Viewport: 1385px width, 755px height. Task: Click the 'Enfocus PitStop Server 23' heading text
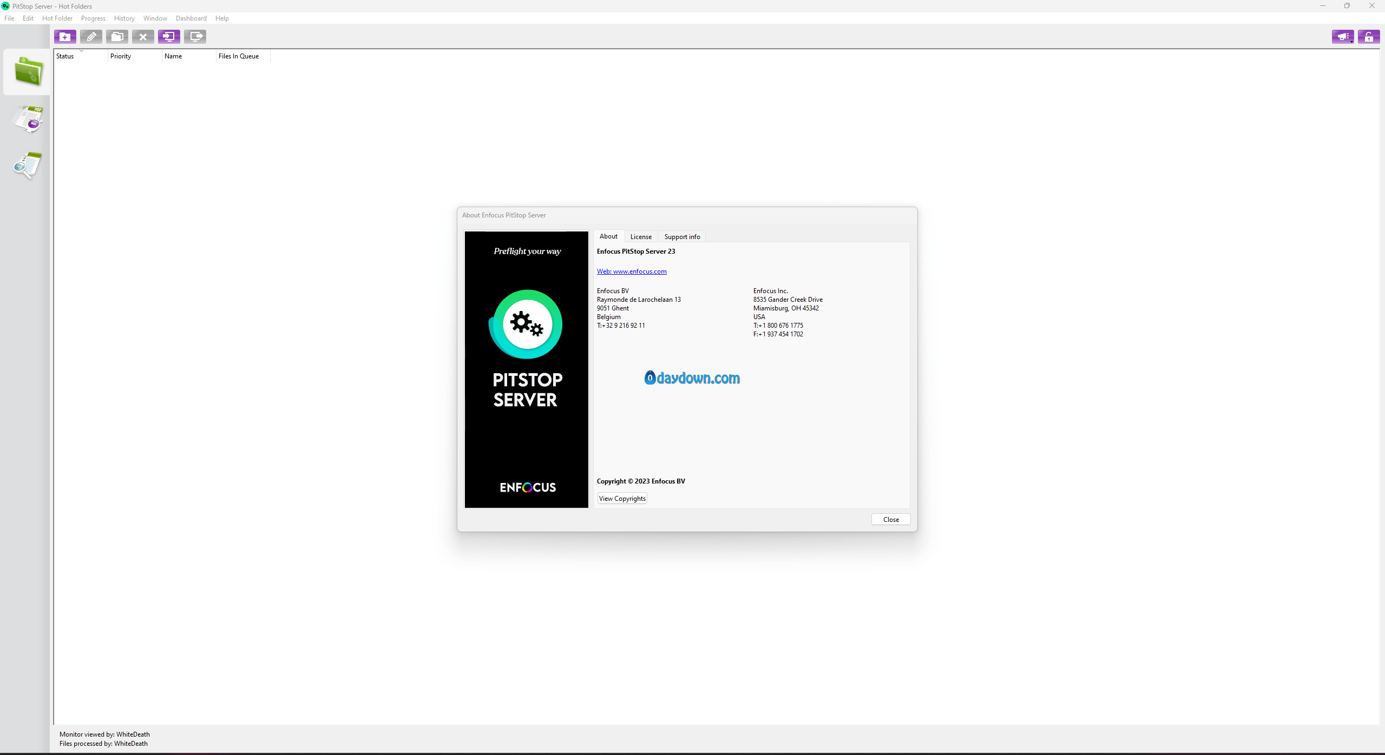[636, 251]
